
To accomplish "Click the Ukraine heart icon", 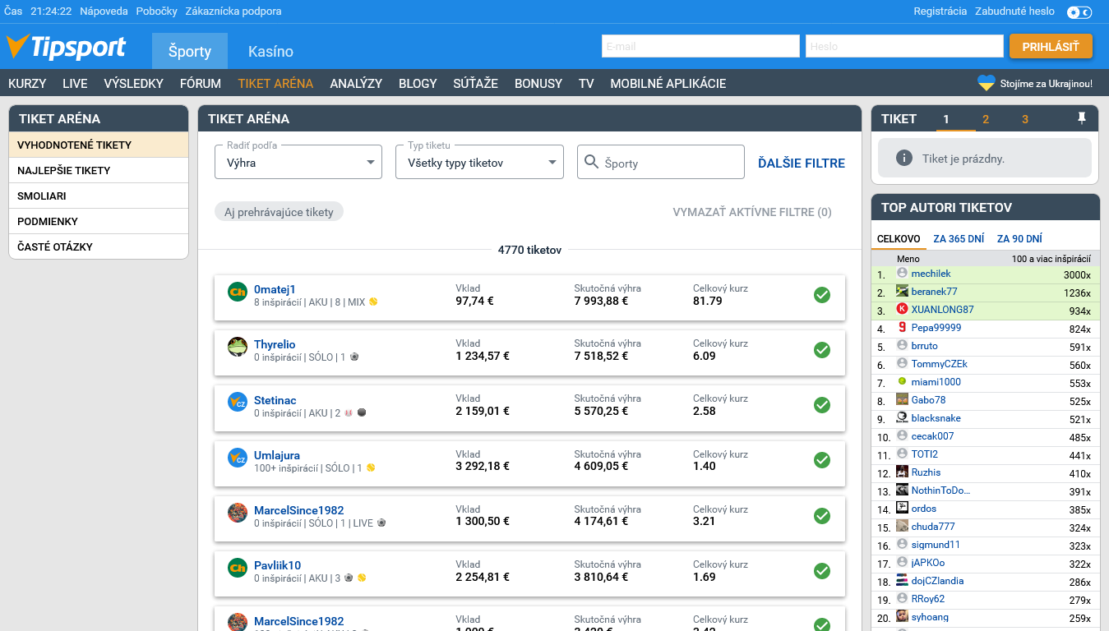I will [986, 83].
